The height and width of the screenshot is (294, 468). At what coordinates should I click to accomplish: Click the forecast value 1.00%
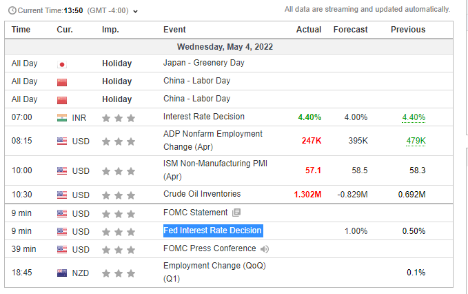[356, 231]
